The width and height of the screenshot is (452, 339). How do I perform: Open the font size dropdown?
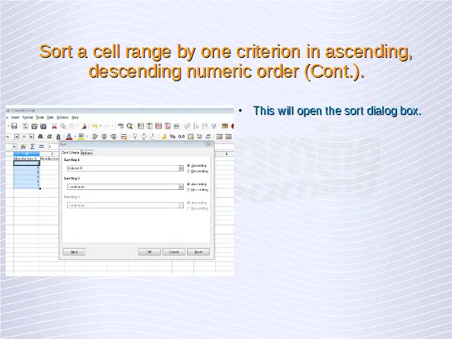31,136
